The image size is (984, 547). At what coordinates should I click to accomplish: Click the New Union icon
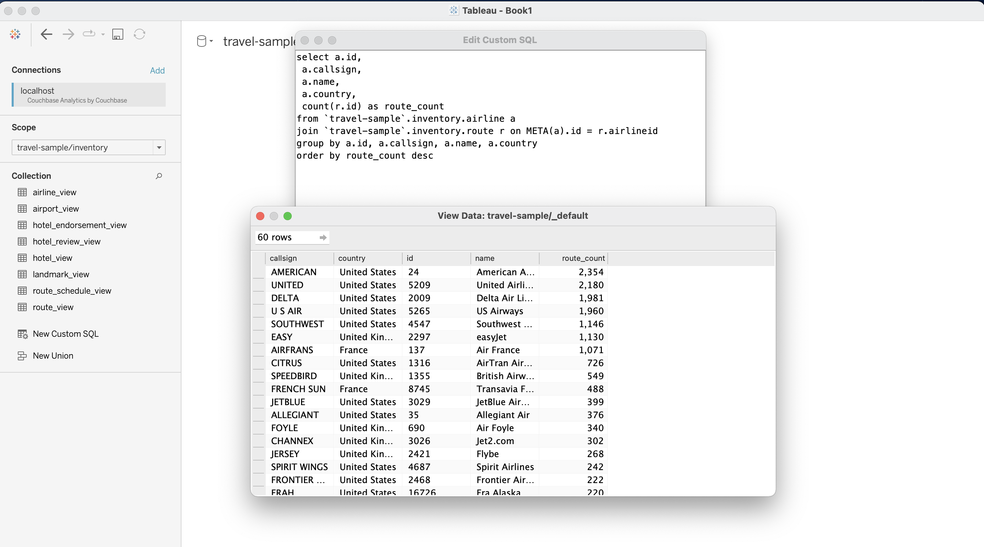click(22, 356)
